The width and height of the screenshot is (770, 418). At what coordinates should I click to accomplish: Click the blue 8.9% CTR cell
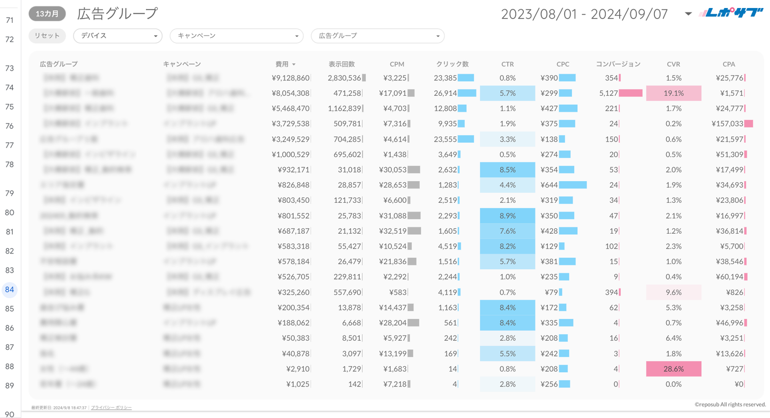[507, 216]
